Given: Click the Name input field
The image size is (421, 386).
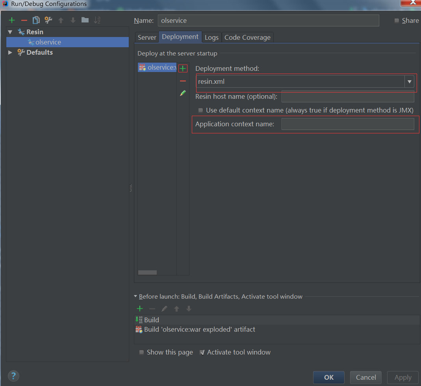Looking at the screenshot, I should [269, 20].
